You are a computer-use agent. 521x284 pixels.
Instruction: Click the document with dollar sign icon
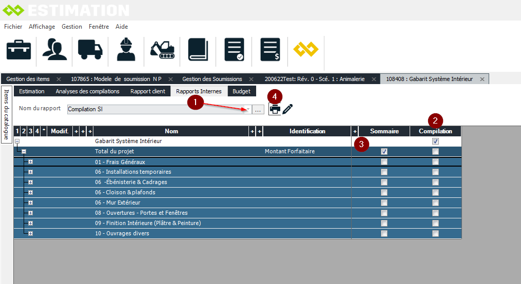tap(270, 50)
